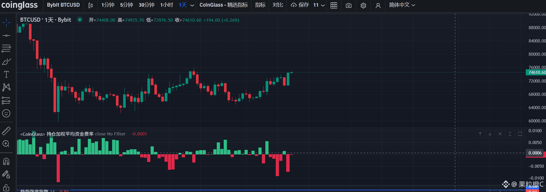The width and height of the screenshot is (546, 192).
Task: Click the +194.00 (+0.26%) change value
Action: click(x=221, y=20)
